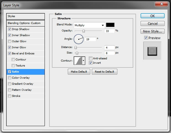
Task: Select the Gradient Overlay label row
Action: [x=22, y=84]
